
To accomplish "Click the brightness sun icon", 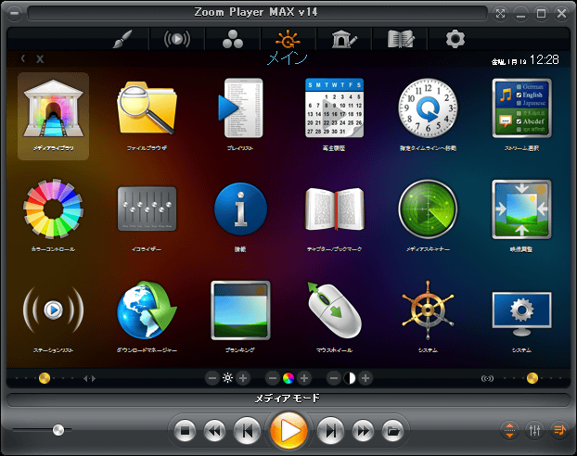I will coord(228,378).
